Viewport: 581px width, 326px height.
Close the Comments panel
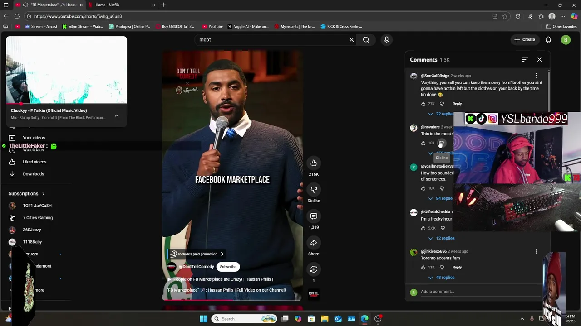[x=539, y=60]
